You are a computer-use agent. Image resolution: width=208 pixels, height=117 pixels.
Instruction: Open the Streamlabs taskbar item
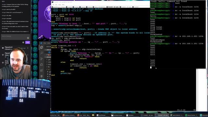point(204,115)
